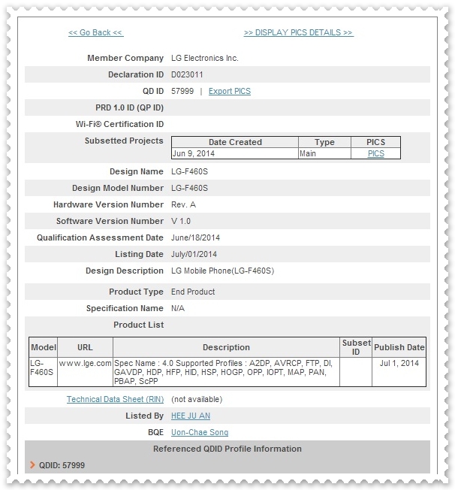Open DISPLAY PICS DETAILS link

299,32
